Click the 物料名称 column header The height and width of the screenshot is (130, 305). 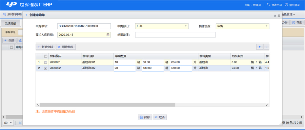(x=97, y=56)
